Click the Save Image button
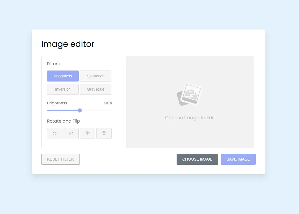 pos(238,159)
